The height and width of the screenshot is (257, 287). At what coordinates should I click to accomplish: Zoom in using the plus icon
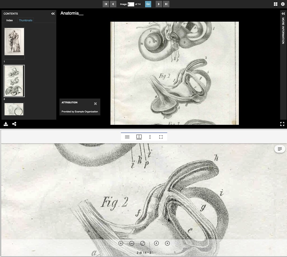click(121, 244)
